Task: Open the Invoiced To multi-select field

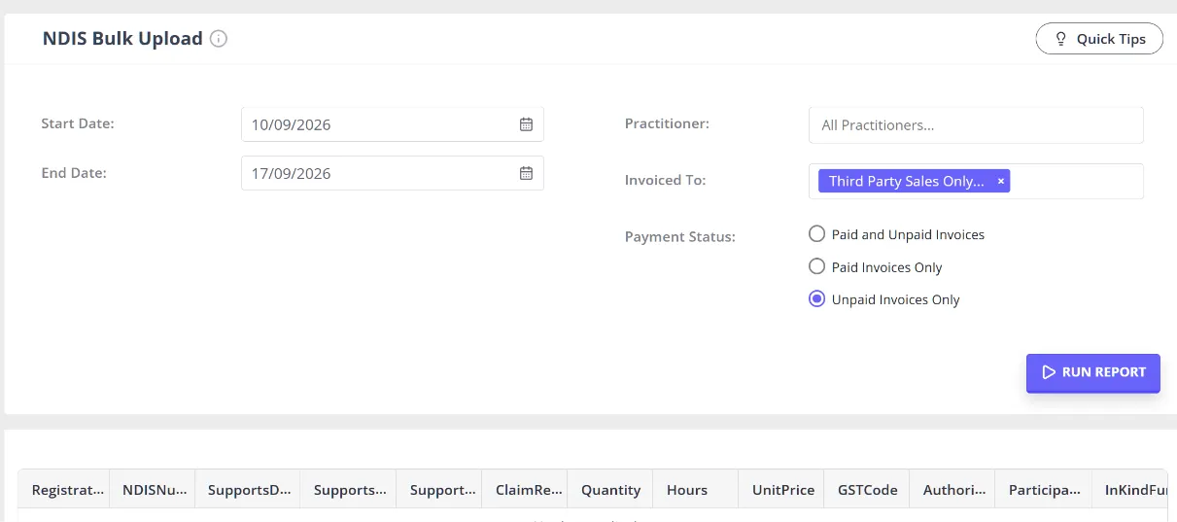Action: click(x=976, y=182)
